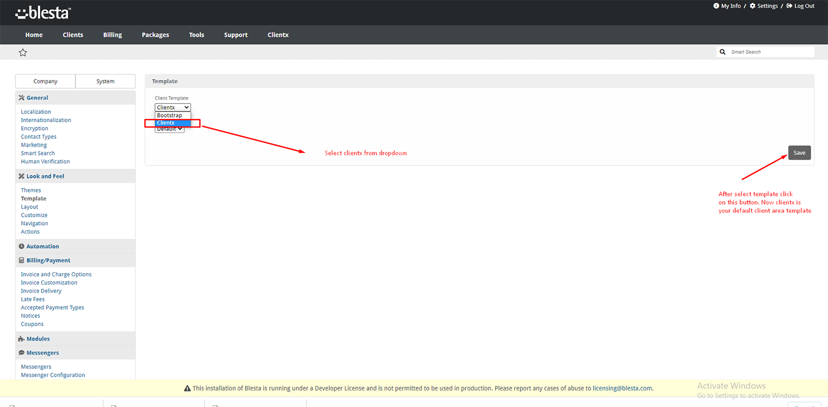Click the Look and Feel section icon

click(x=22, y=176)
